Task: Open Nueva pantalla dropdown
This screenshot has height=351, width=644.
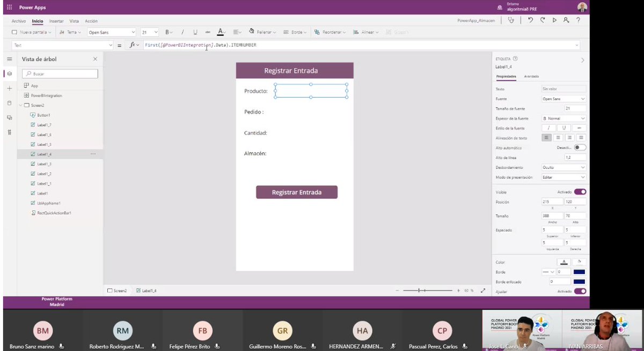Action: pos(32,32)
